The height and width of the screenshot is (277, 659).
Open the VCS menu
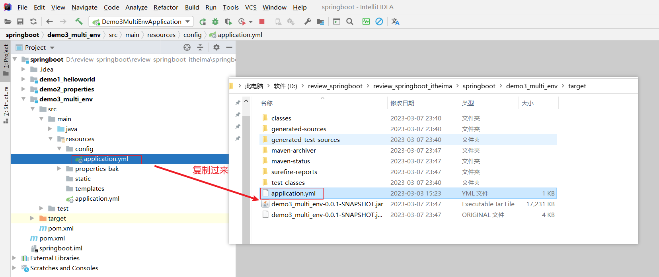coord(250,7)
